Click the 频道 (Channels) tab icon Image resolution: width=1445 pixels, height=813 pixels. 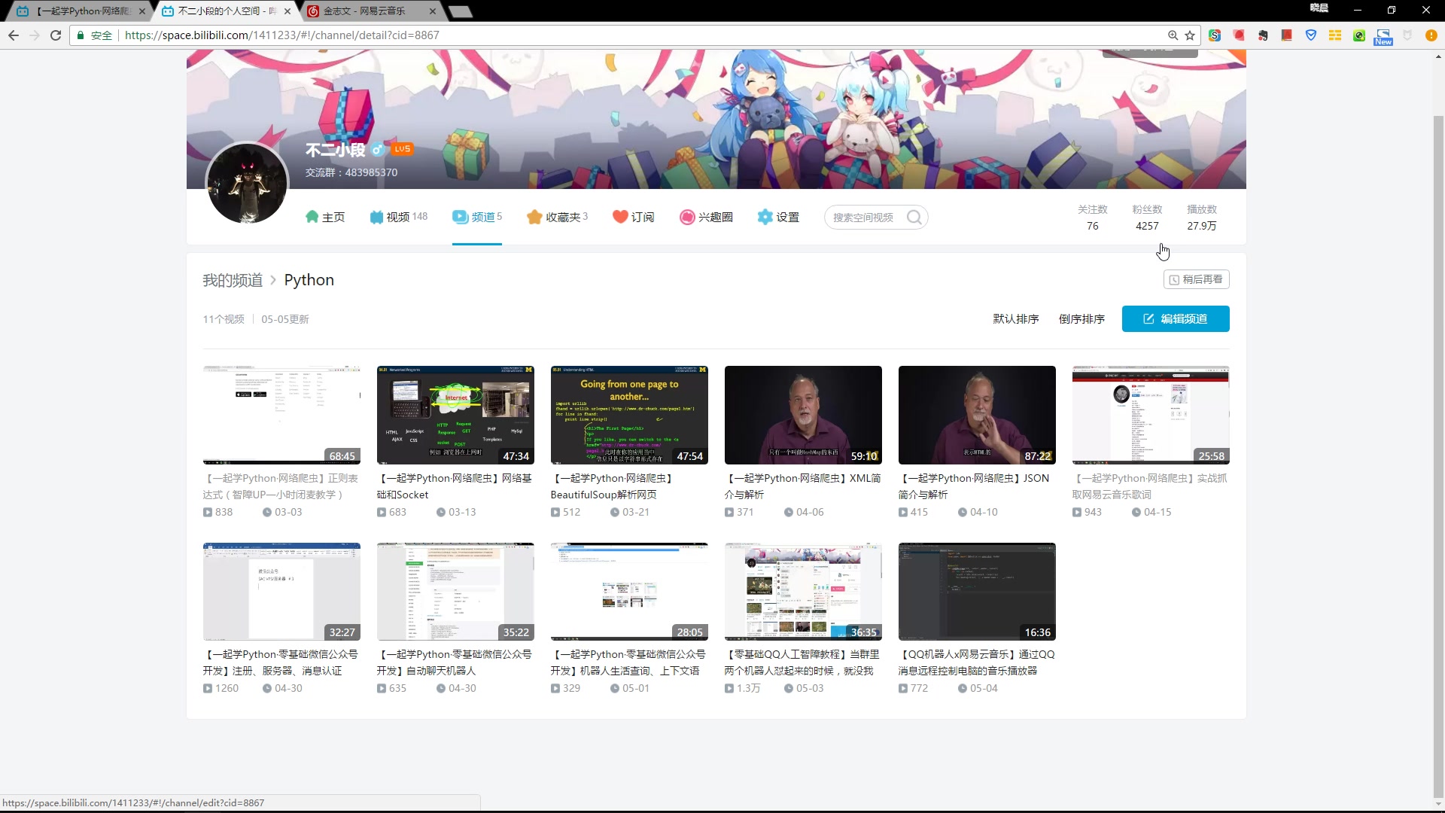click(458, 216)
